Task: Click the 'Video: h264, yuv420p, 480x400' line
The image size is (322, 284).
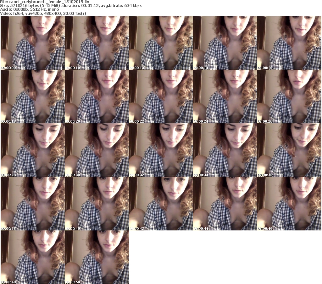Action: tap(43, 13)
